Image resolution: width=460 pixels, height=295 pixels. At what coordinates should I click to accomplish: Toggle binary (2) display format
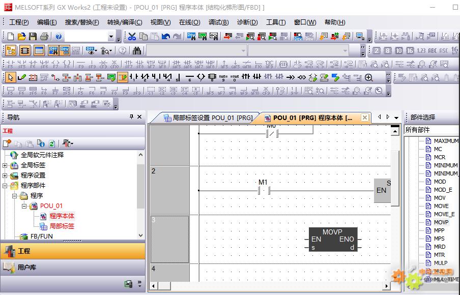click(x=377, y=51)
